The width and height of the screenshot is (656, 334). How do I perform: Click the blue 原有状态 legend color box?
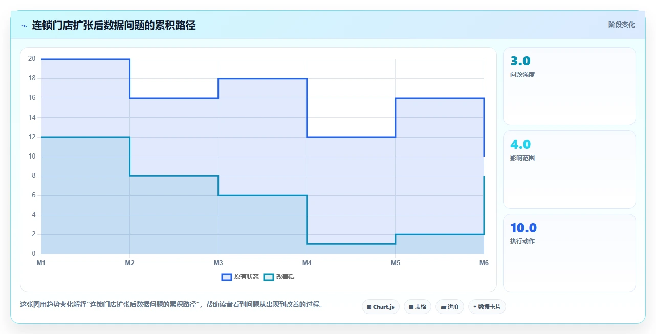click(x=227, y=277)
